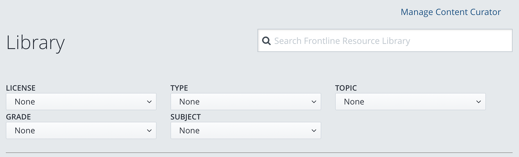Click the SUBJECT filter label

(x=186, y=117)
